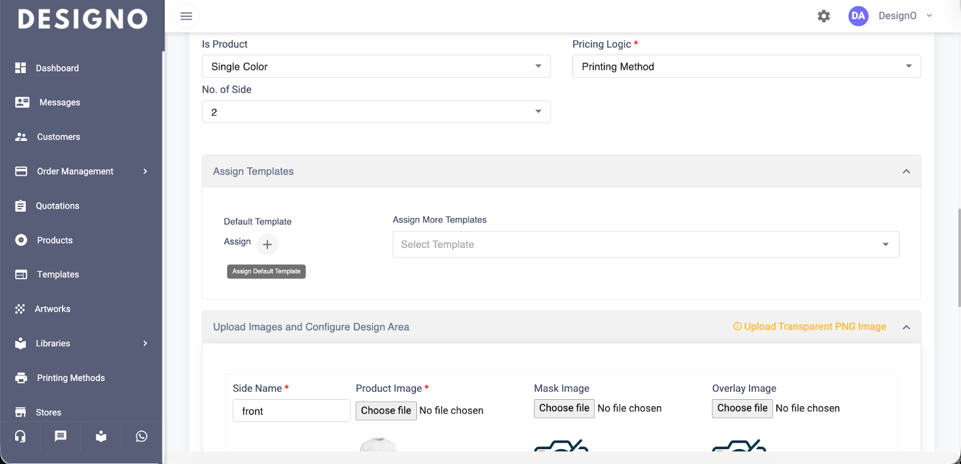Screen dimensions: 961x464
Task: Open headset support icon in sidebar footer
Action: (x=20, y=436)
